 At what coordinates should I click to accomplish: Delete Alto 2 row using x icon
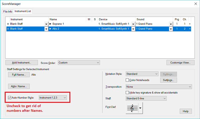190,29
